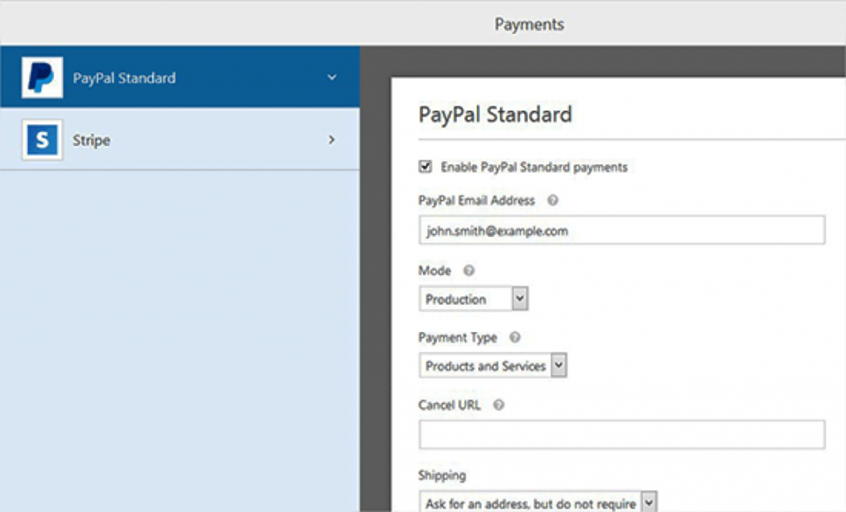846x512 pixels.
Task: Select Stripe in the payments sidebar
Action: coord(180,140)
